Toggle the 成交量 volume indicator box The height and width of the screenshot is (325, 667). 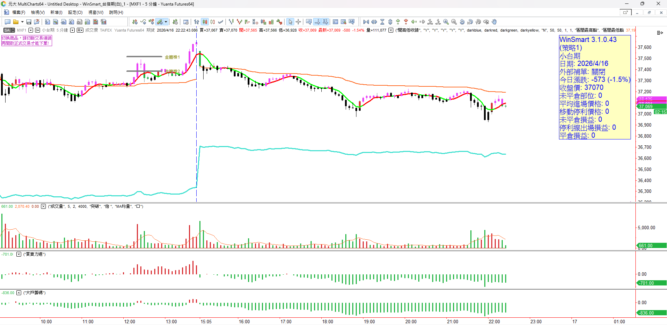pyautogui.click(x=43, y=206)
